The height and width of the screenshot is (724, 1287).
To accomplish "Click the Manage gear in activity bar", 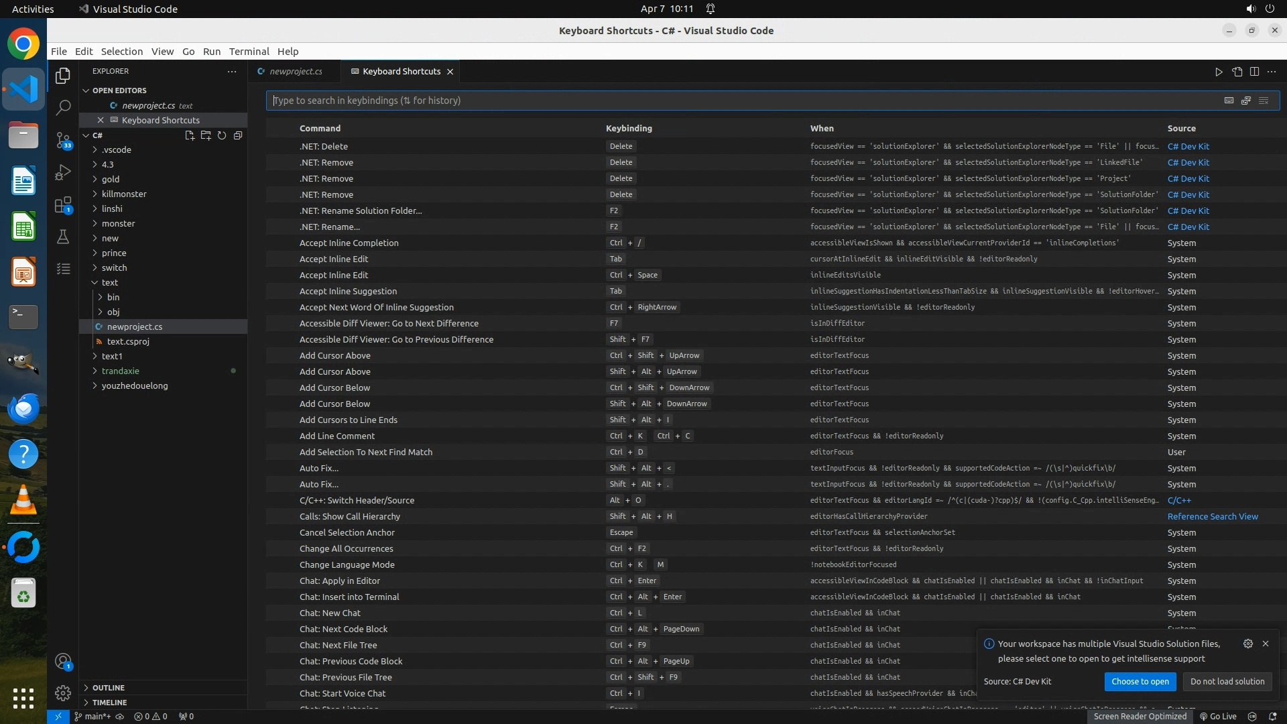I will (x=63, y=692).
